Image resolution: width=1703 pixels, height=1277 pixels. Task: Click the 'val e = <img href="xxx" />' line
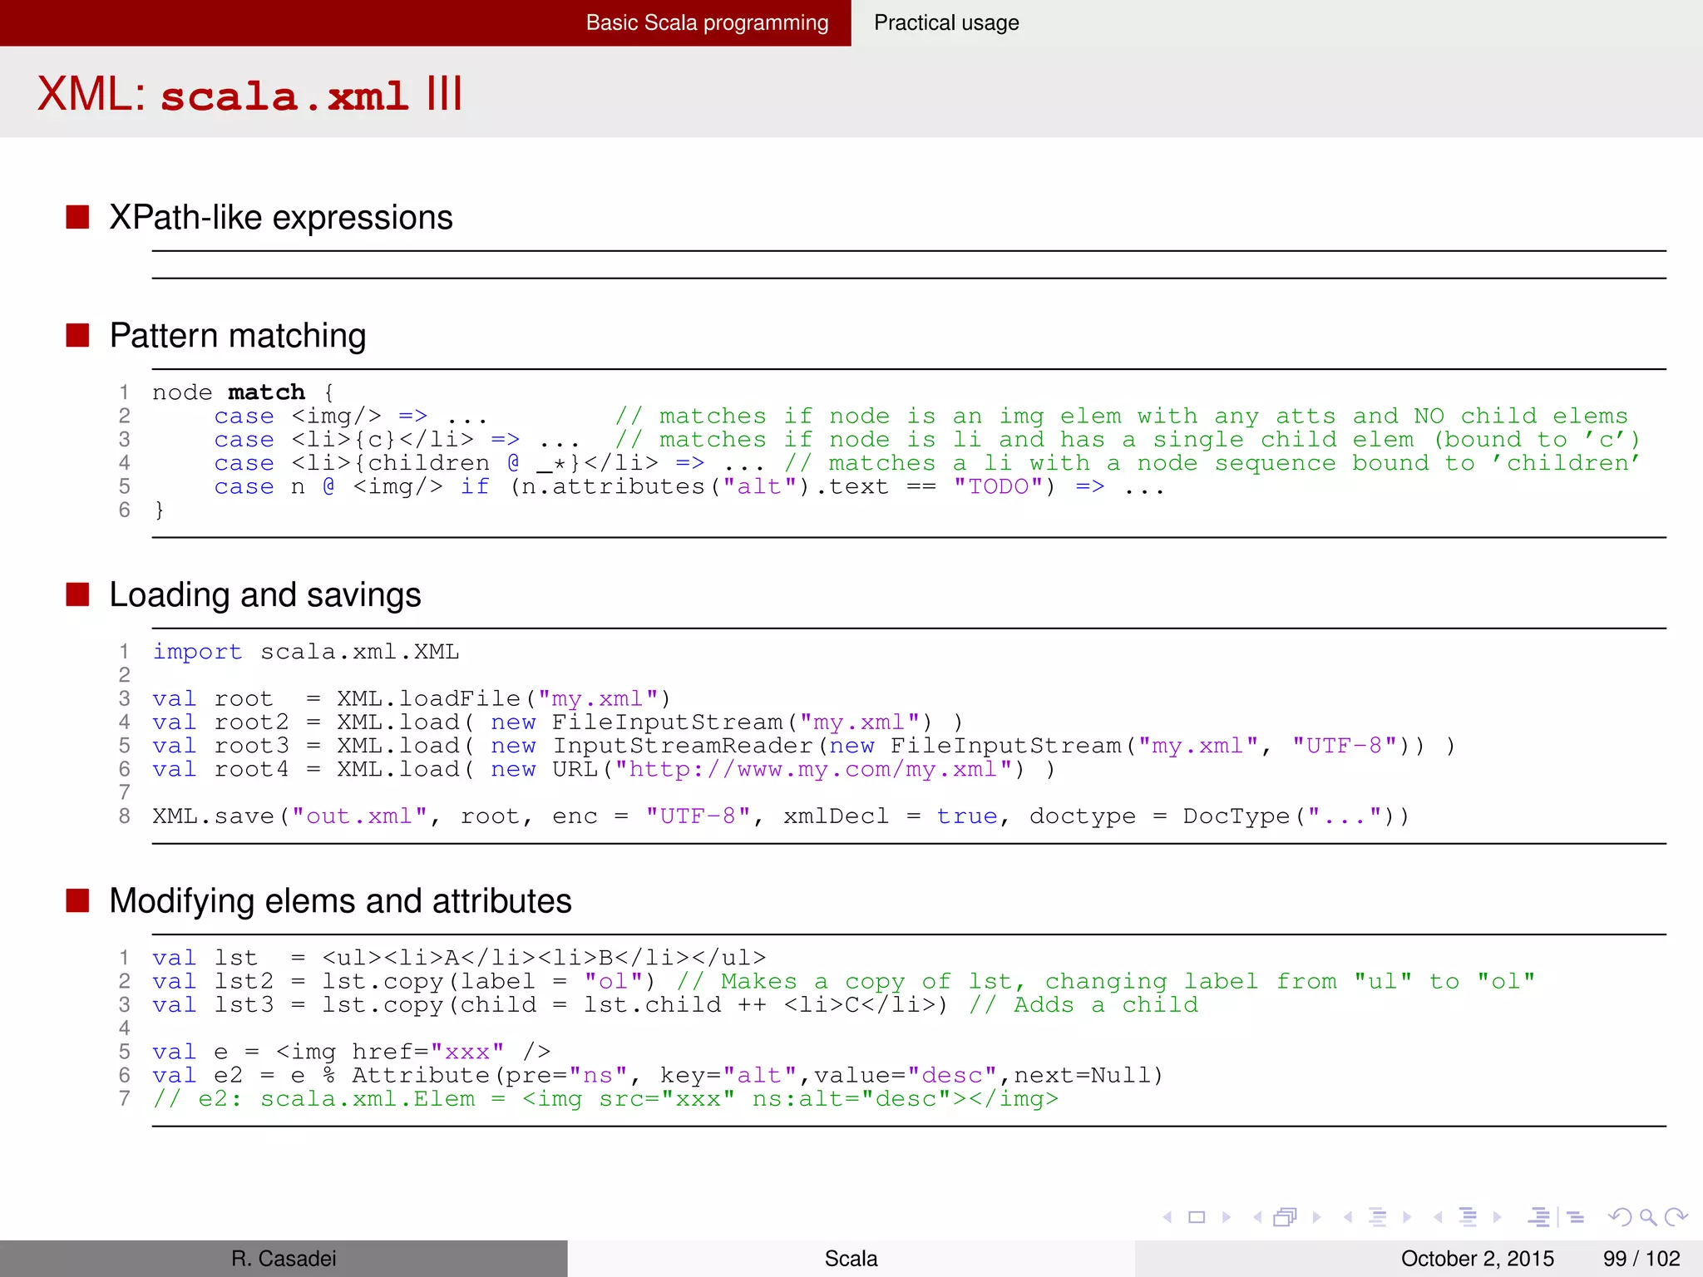click(352, 1052)
